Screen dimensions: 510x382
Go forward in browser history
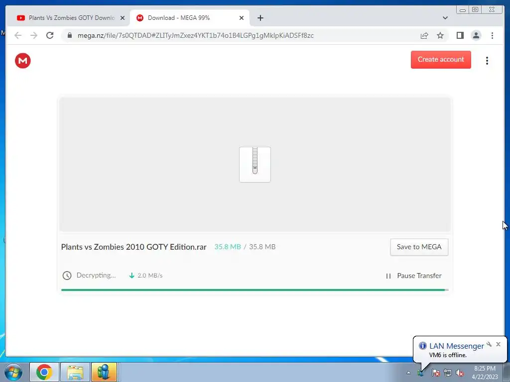[x=34, y=35]
